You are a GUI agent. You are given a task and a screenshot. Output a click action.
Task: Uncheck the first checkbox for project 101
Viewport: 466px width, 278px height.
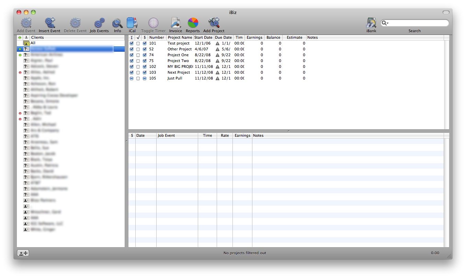pos(132,44)
